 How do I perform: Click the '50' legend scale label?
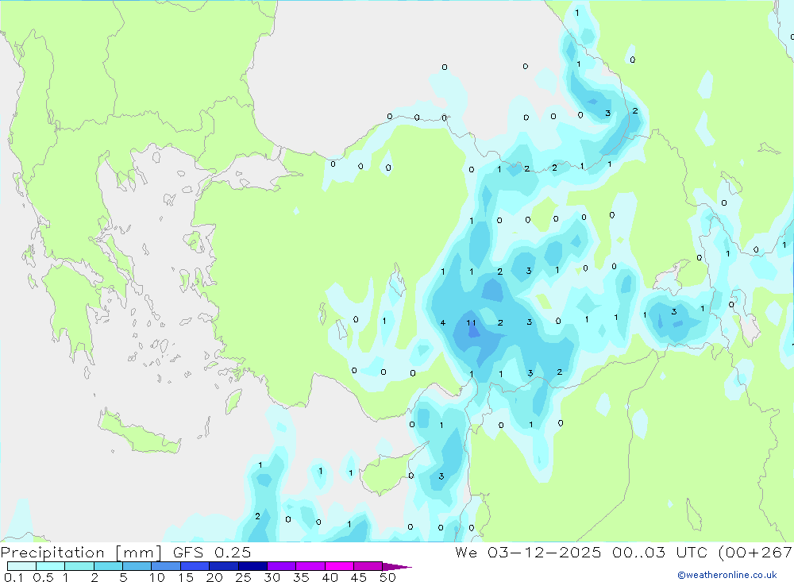(387, 577)
